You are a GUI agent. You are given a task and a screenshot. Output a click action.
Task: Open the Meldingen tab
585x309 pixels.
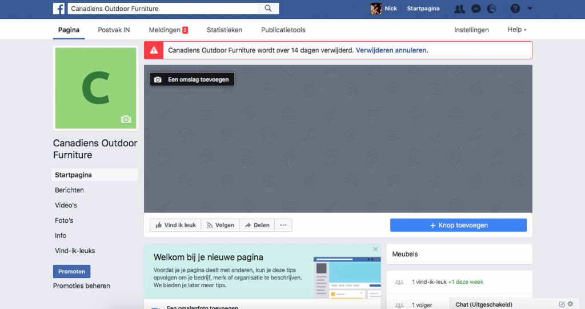click(x=169, y=30)
